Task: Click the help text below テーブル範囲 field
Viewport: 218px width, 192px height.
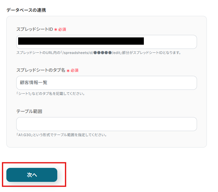Action: click(x=61, y=135)
